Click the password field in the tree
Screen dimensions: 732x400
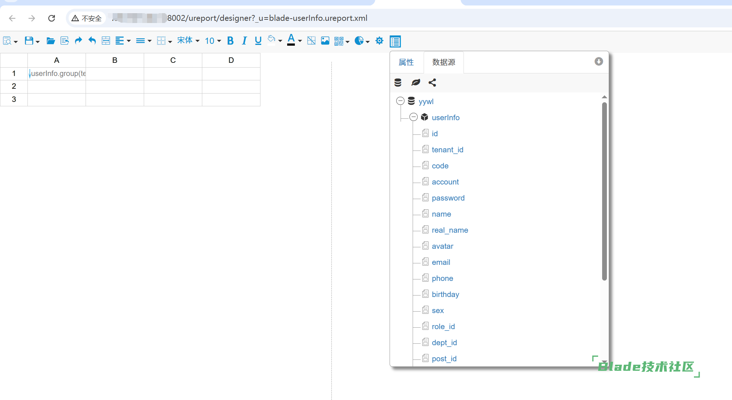coord(448,198)
